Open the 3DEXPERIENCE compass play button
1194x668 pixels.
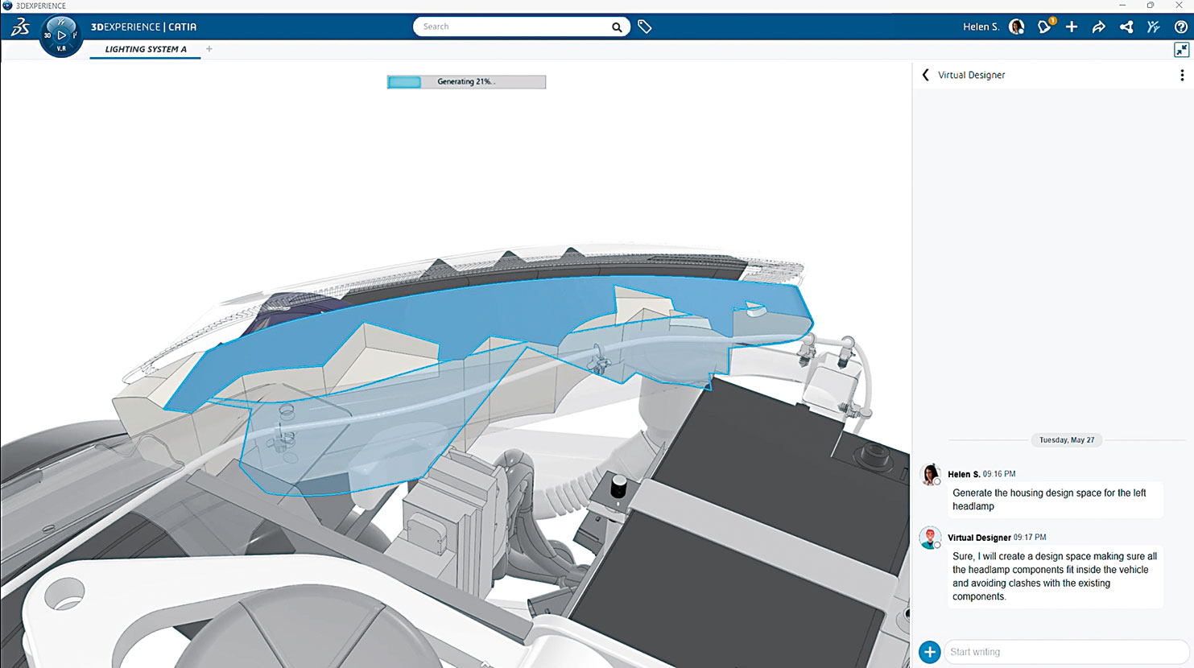tap(61, 35)
